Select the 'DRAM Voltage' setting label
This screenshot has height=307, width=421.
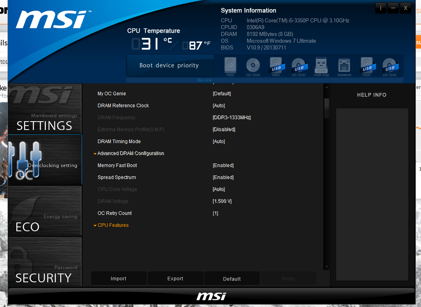(x=113, y=201)
